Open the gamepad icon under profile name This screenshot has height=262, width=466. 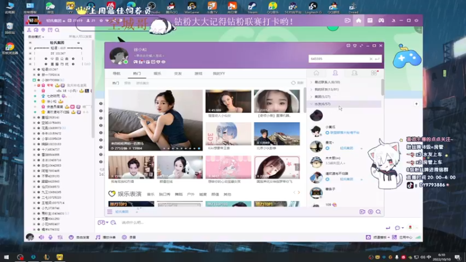pyautogui.click(x=136, y=62)
